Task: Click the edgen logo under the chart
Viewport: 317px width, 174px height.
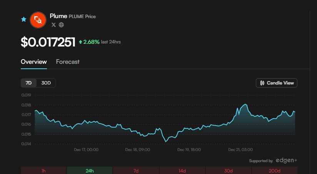Action: click(x=286, y=161)
